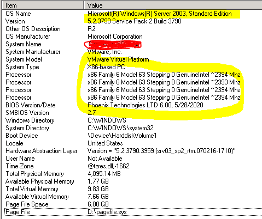Click value 'Phoenix Technologies LTD 6.00, 5/28/2020'
The height and width of the screenshot is (219, 262).
(145, 105)
